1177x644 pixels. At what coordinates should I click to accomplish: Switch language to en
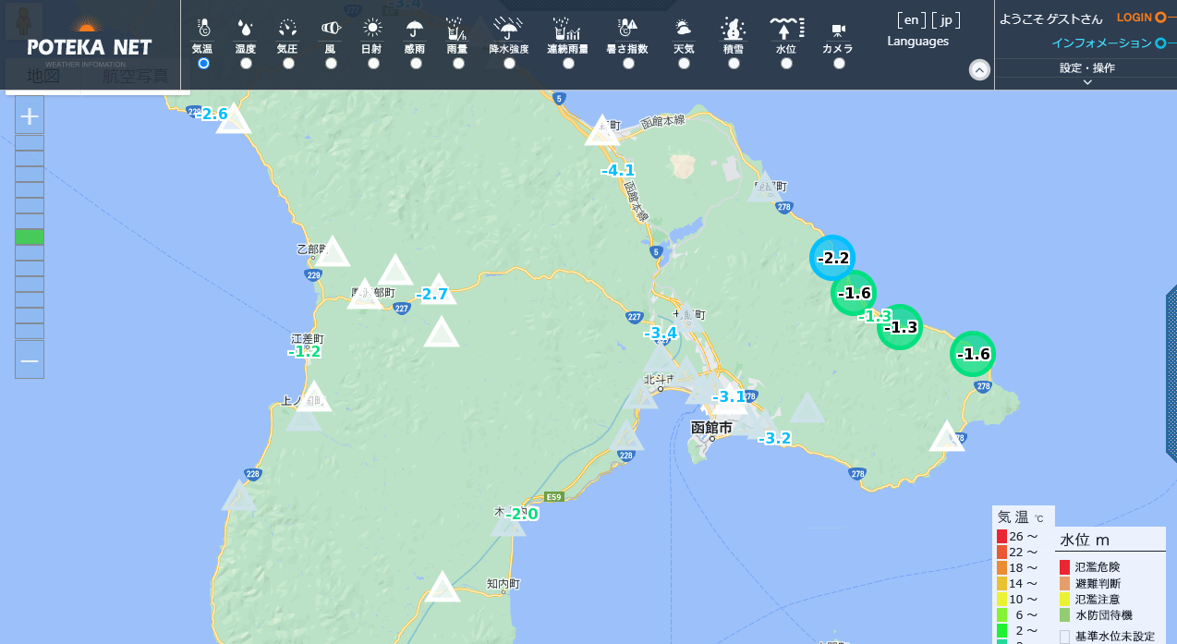(911, 20)
